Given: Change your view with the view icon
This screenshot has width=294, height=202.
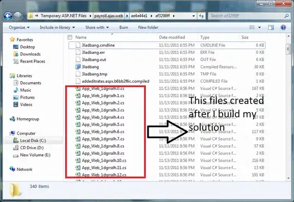Looking at the screenshot, I should (252, 27).
